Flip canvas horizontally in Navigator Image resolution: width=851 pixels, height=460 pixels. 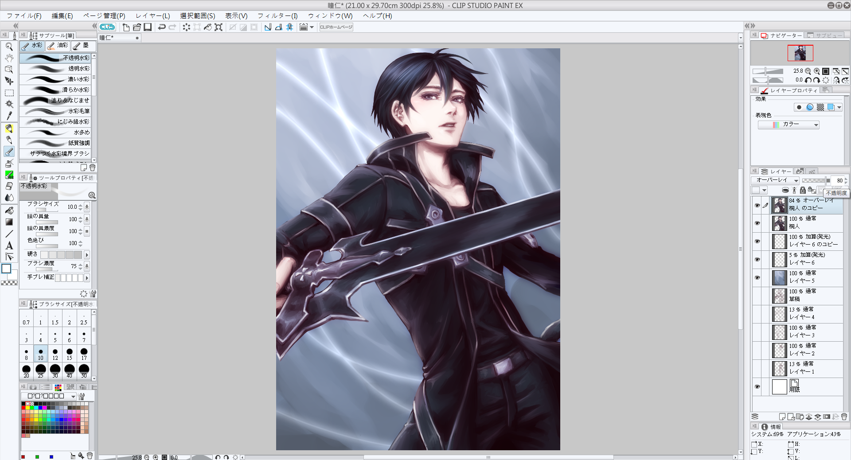click(836, 80)
